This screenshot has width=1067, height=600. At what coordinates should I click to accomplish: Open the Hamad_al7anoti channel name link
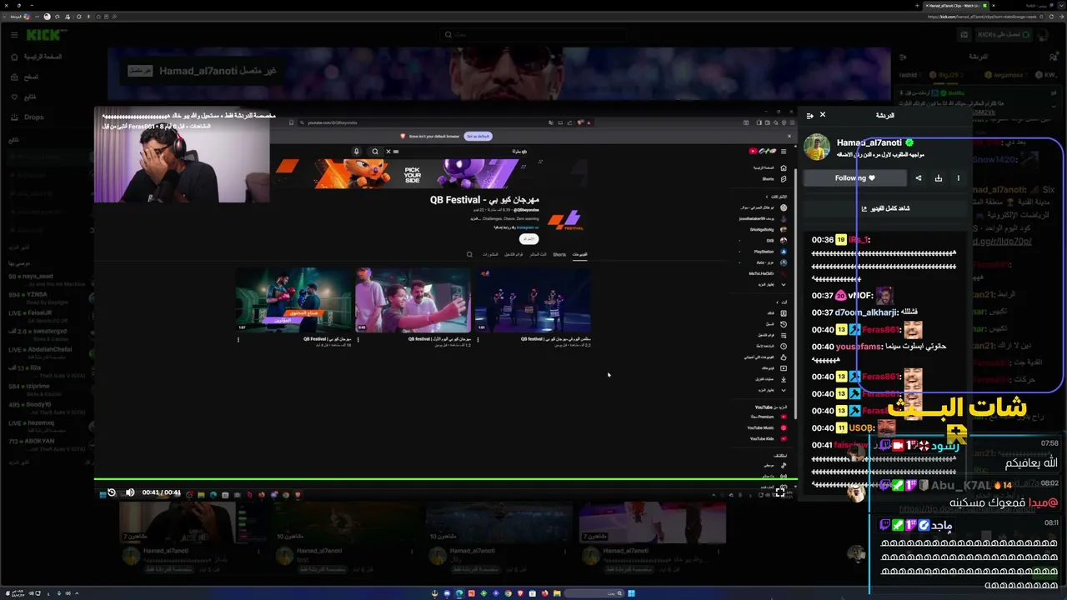[x=869, y=142]
